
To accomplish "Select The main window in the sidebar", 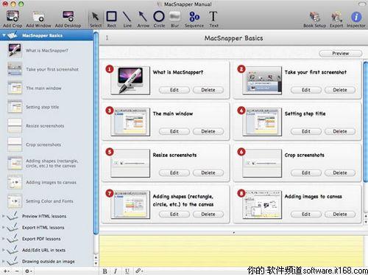I will [x=46, y=88].
